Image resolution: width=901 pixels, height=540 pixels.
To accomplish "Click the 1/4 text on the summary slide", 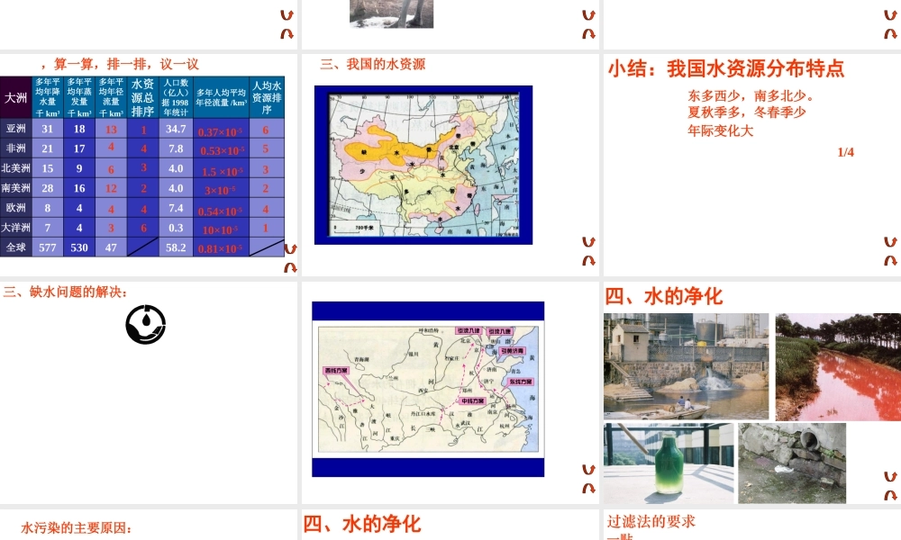I will pos(845,152).
